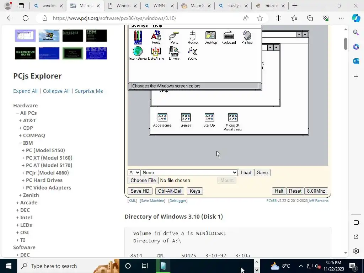Click the Save HD button
364x273 pixels.
[140, 191]
